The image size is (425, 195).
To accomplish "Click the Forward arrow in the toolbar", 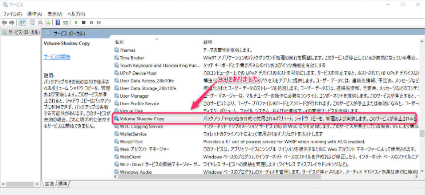I will click(x=12, y=23).
